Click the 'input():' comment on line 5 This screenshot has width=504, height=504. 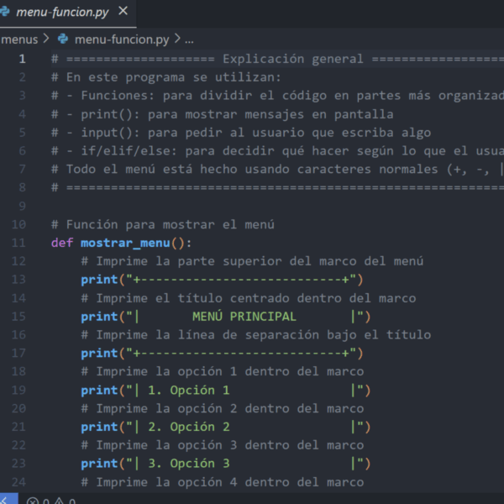[110, 133]
